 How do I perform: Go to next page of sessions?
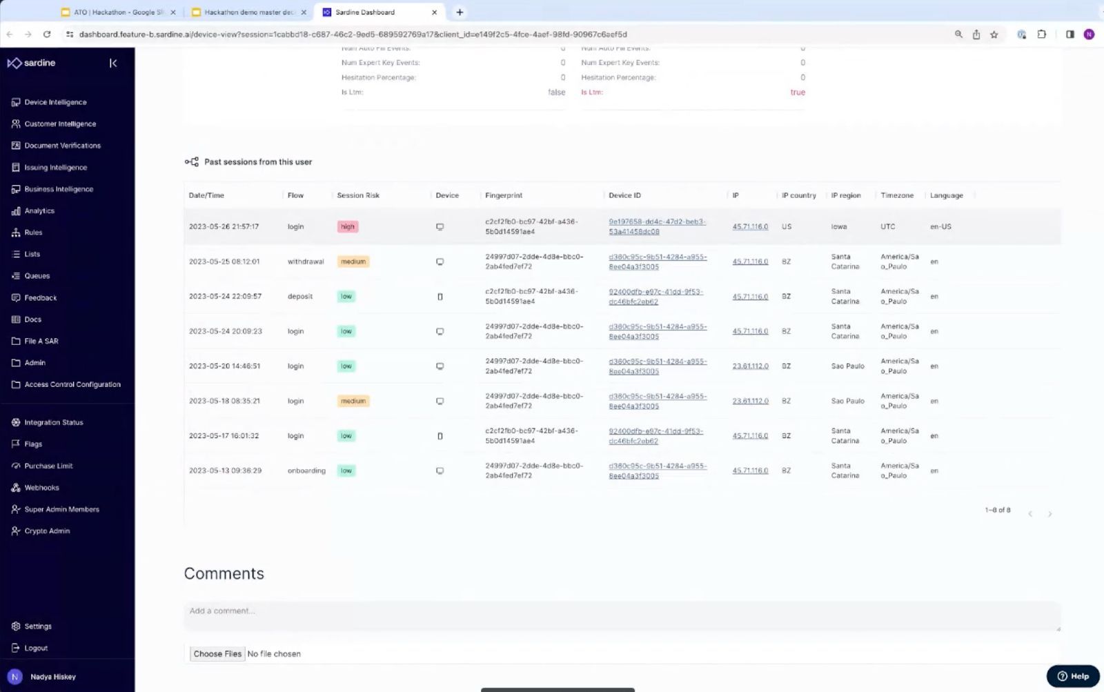click(1049, 514)
